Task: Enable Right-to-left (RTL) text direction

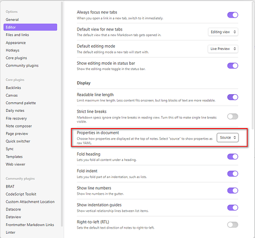Action: tap(233, 225)
